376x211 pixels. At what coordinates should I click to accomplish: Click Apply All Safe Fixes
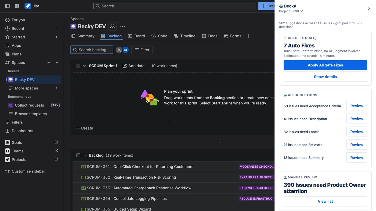(325, 65)
